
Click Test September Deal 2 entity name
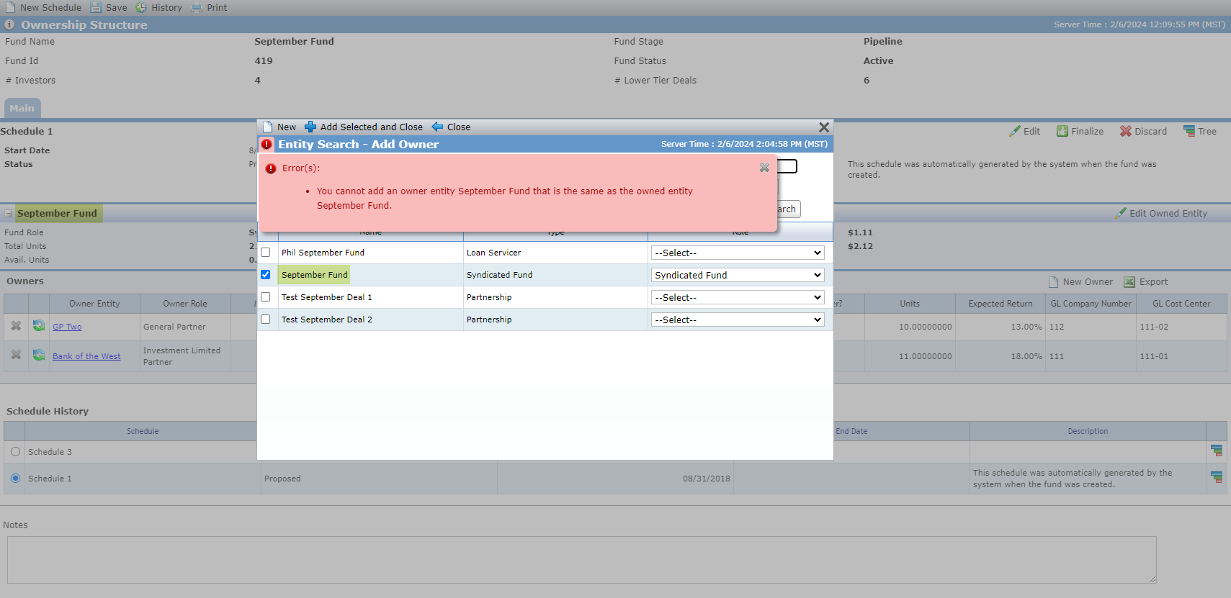pyautogui.click(x=327, y=320)
